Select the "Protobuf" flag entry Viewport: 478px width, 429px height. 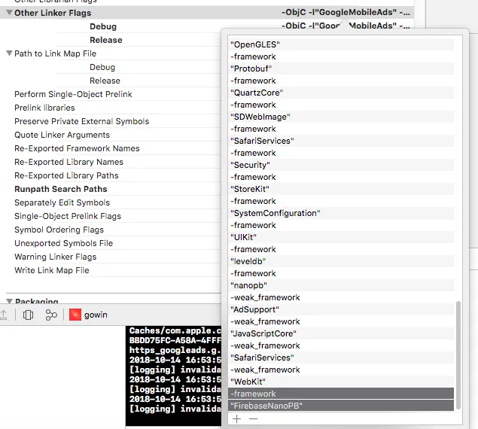point(341,68)
